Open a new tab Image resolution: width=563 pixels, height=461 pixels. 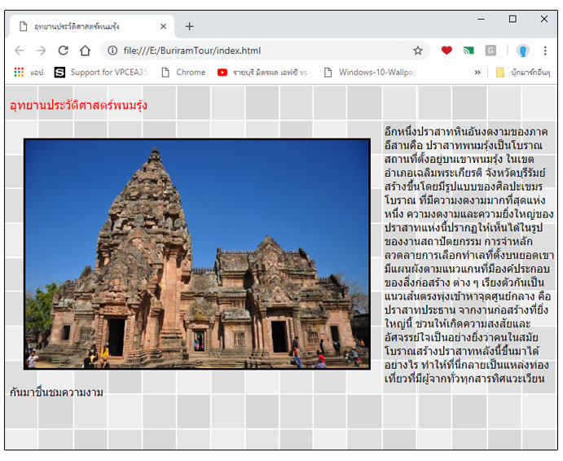click(189, 26)
